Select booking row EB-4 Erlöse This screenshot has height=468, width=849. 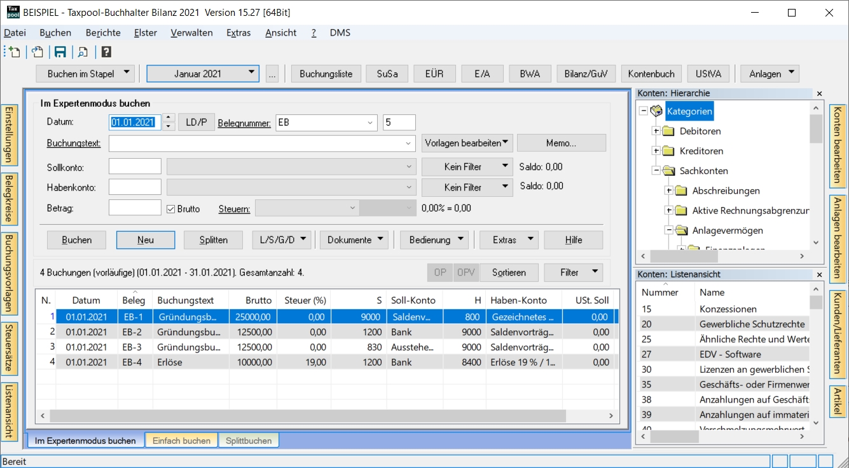click(x=328, y=363)
